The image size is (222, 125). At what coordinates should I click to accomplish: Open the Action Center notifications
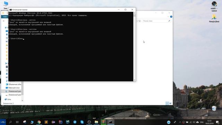[x=217, y=122]
